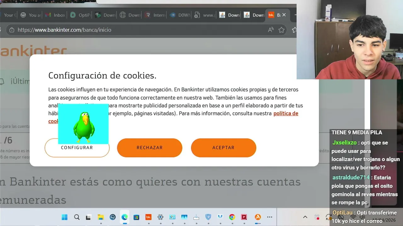This screenshot has height=226, width=403.
Task: Click the blue shield taskbar icon
Action: pyautogui.click(x=208, y=217)
